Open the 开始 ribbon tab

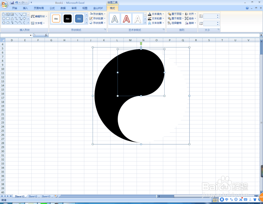coord(14,8)
